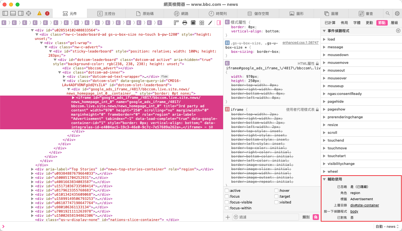Click the E icon beside HTML屬性 header

[227, 63]
